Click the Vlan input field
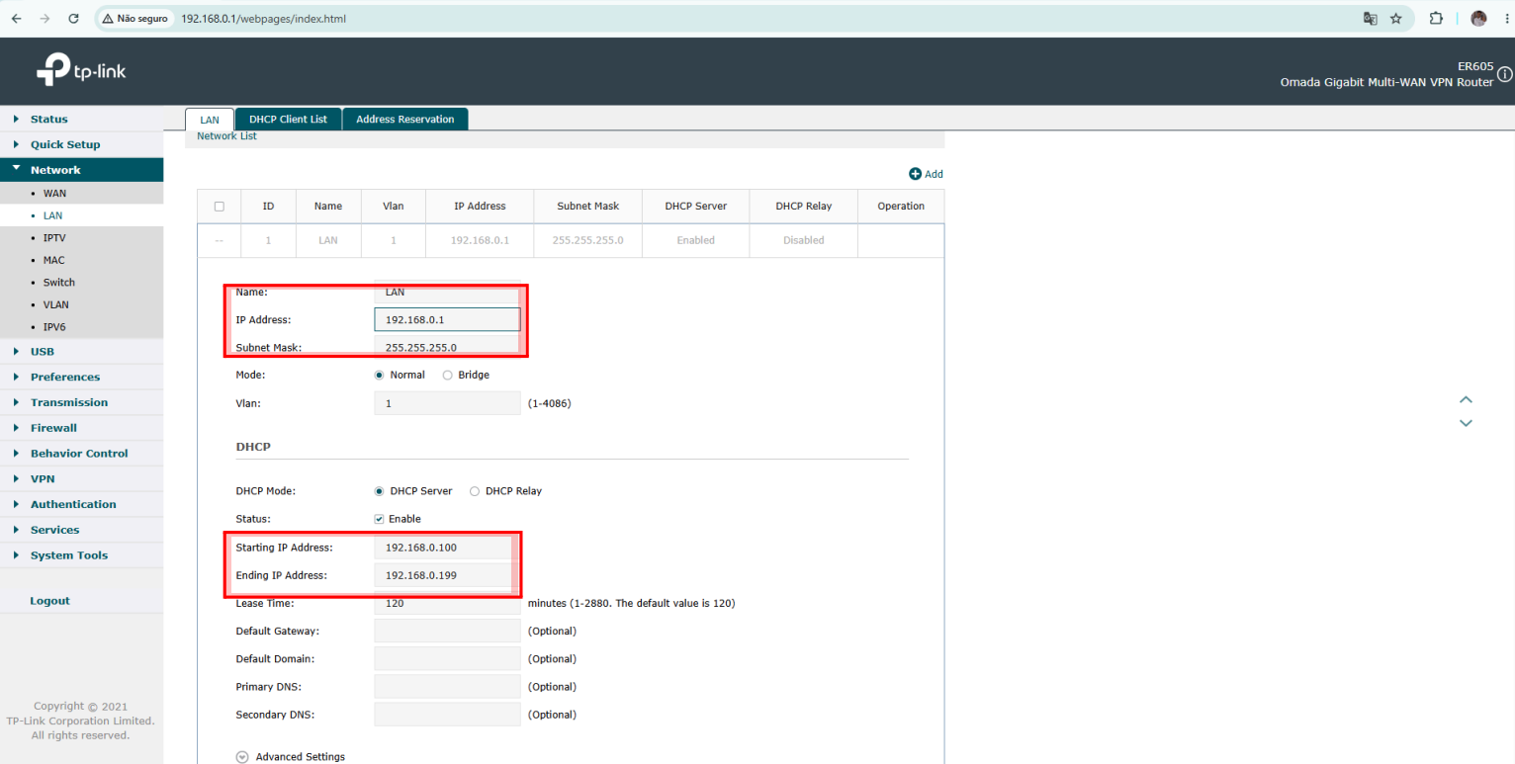The width and height of the screenshot is (1515, 764). click(x=447, y=403)
